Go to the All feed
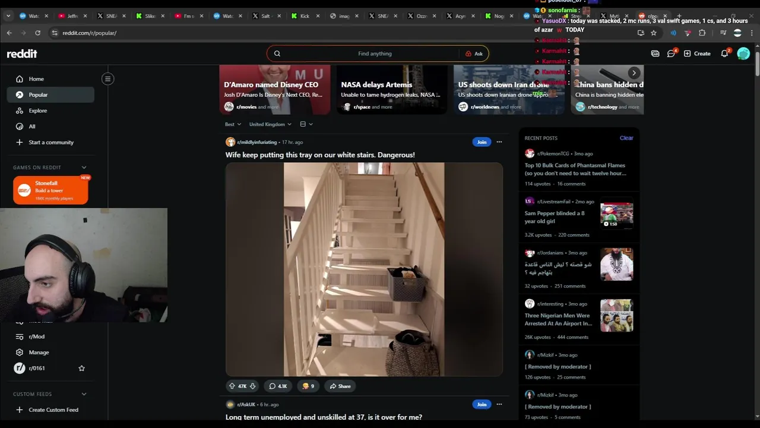760x428 pixels. pyautogui.click(x=50, y=127)
